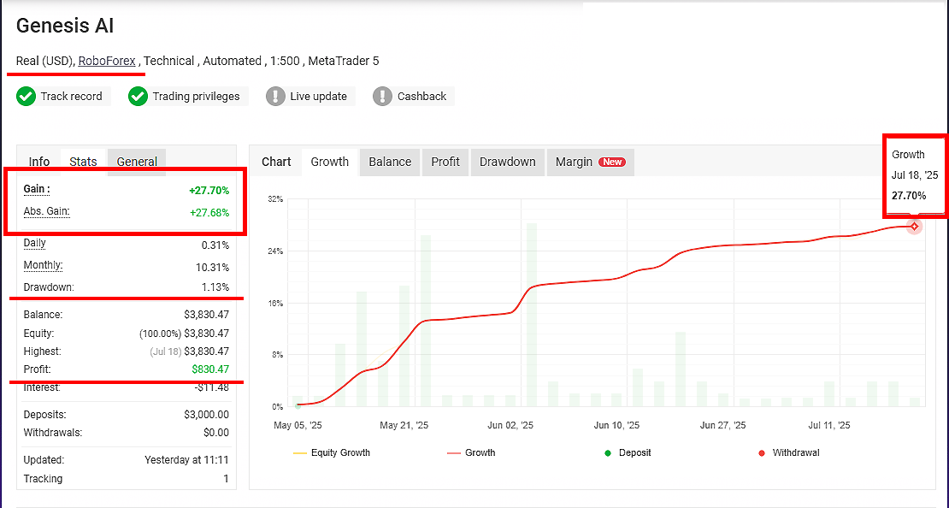The image size is (949, 508).
Task: Click the +27.68% absolute gain value
Action: pyautogui.click(x=209, y=213)
